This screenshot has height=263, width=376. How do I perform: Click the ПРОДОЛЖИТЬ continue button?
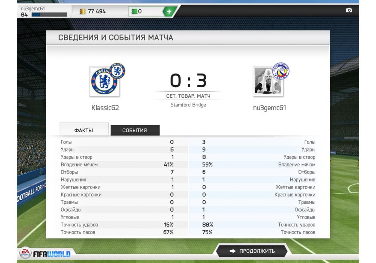point(252,251)
